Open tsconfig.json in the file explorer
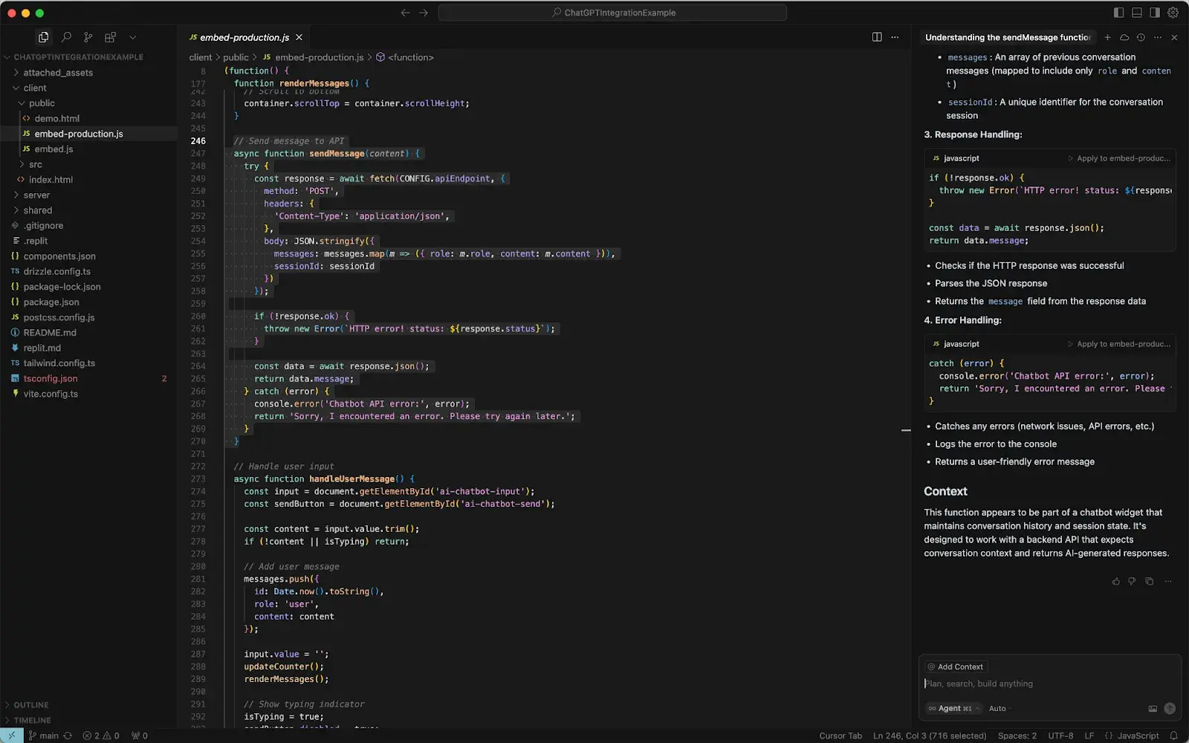Viewport: 1189px width, 743px height. click(x=51, y=378)
